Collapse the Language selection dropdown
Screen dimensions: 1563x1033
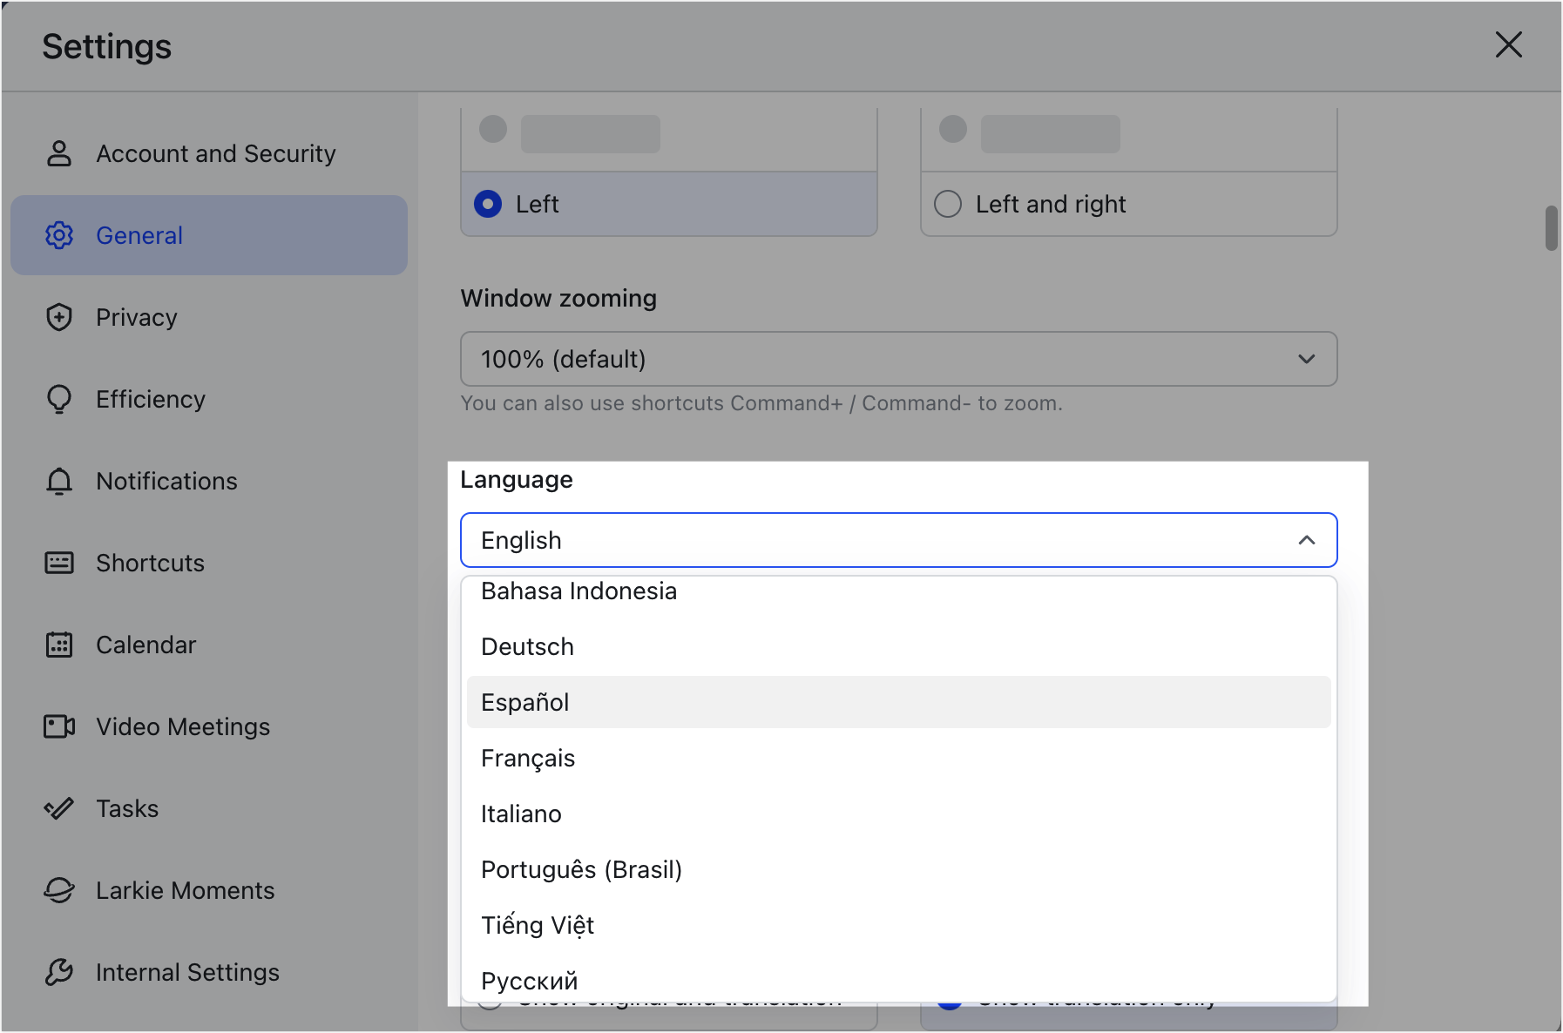tap(1307, 540)
